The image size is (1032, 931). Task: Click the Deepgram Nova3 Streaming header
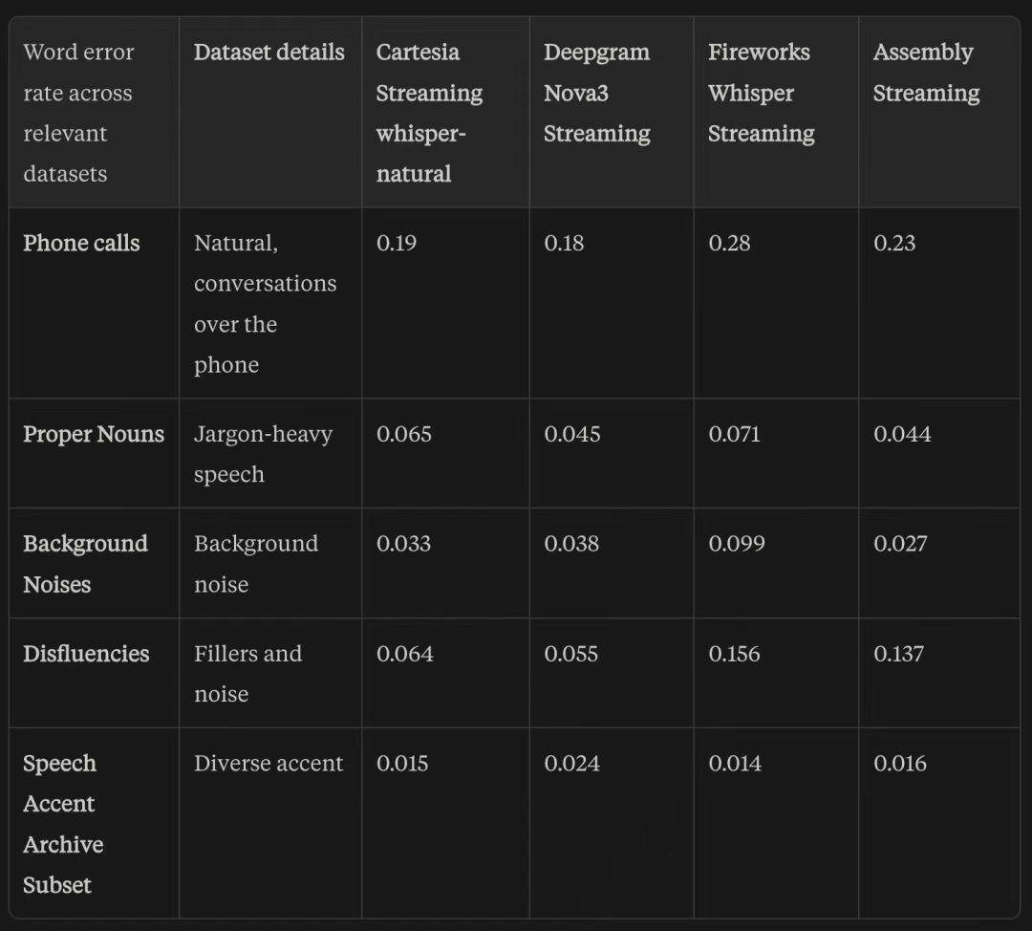pos(596,93)
